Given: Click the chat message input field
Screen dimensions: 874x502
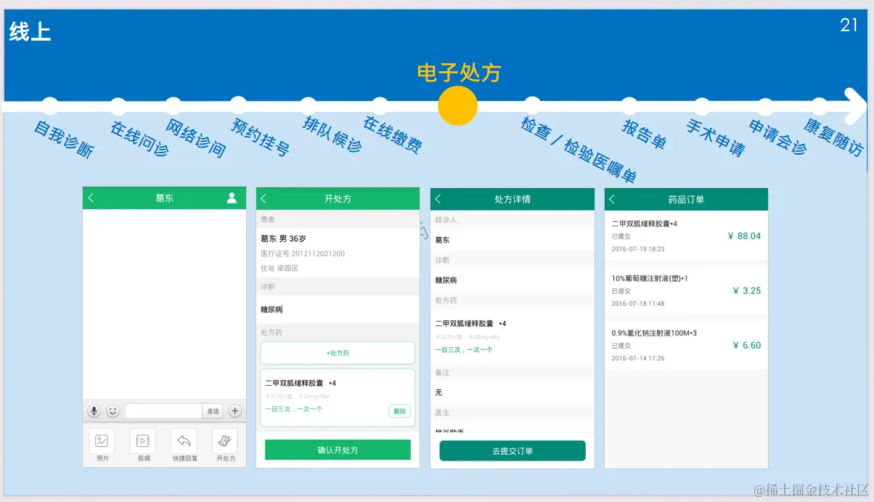Looking at the screenshot, I should point(163,411).
